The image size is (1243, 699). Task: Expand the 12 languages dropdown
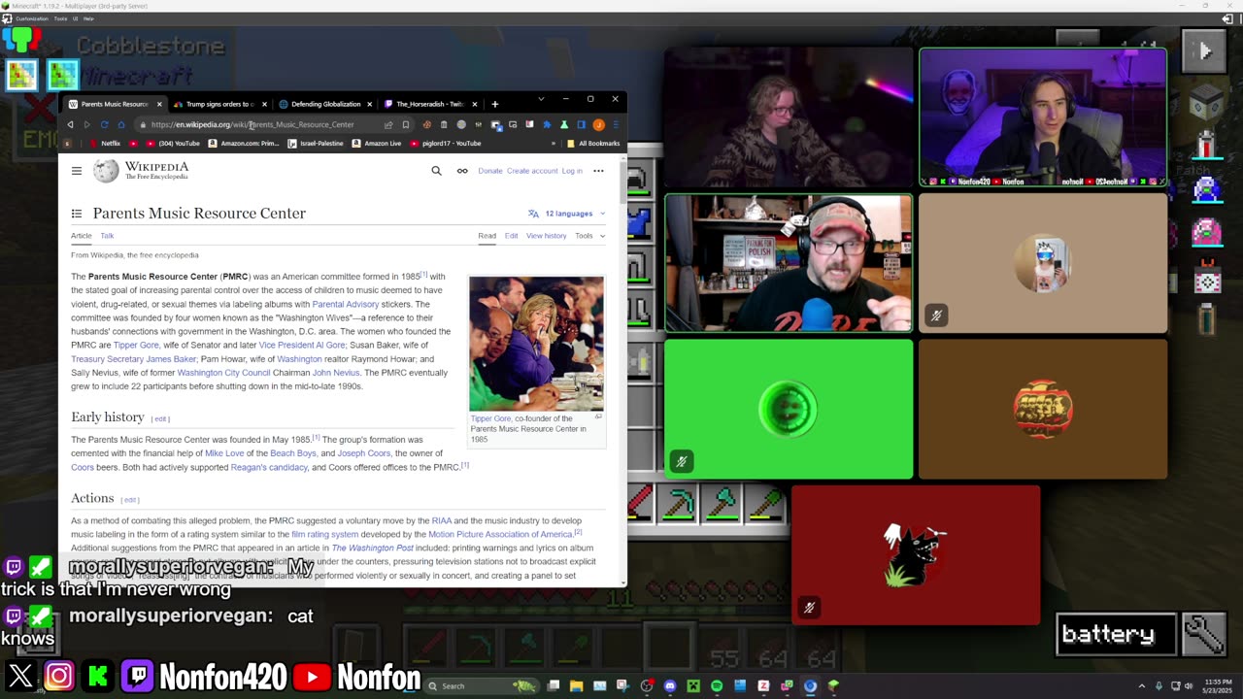coord(567,214)
